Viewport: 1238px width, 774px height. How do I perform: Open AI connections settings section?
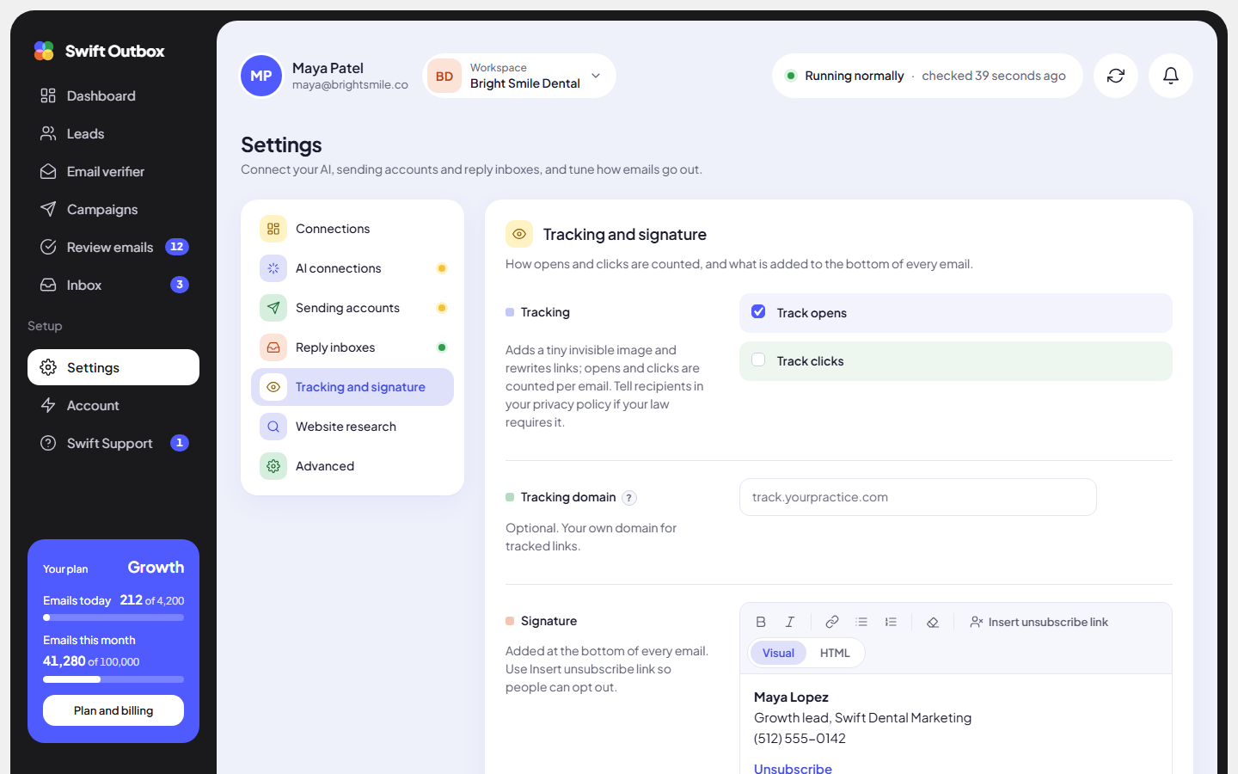pos(352,268)
